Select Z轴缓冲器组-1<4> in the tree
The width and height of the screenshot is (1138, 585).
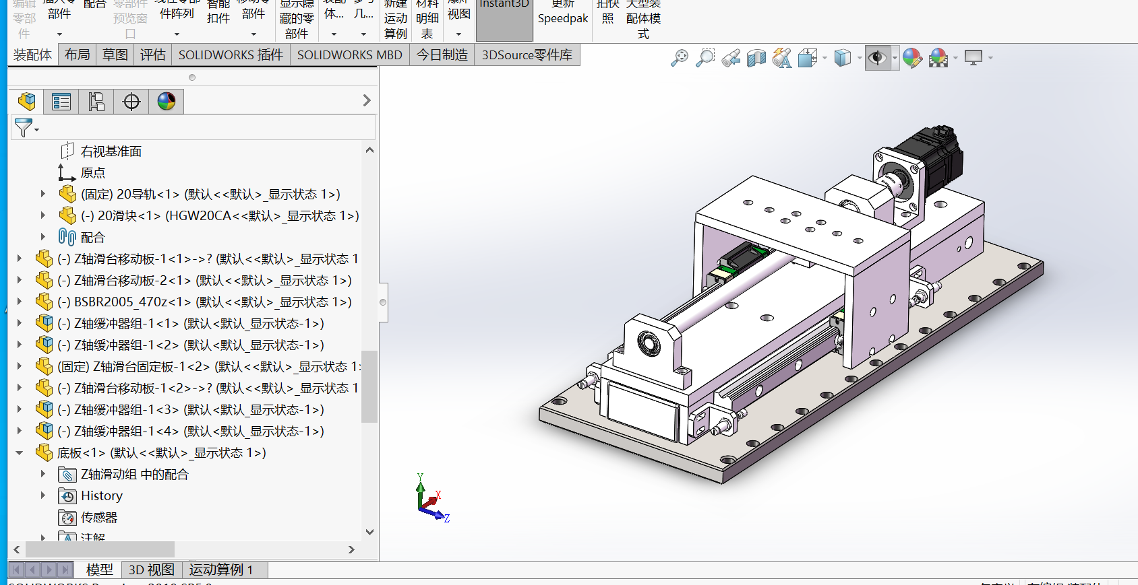click(x=191, y=432)
